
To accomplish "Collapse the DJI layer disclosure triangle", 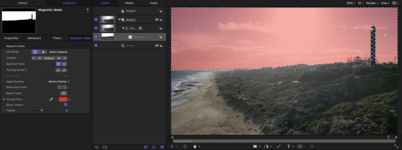I will click(x=123, y=28).
